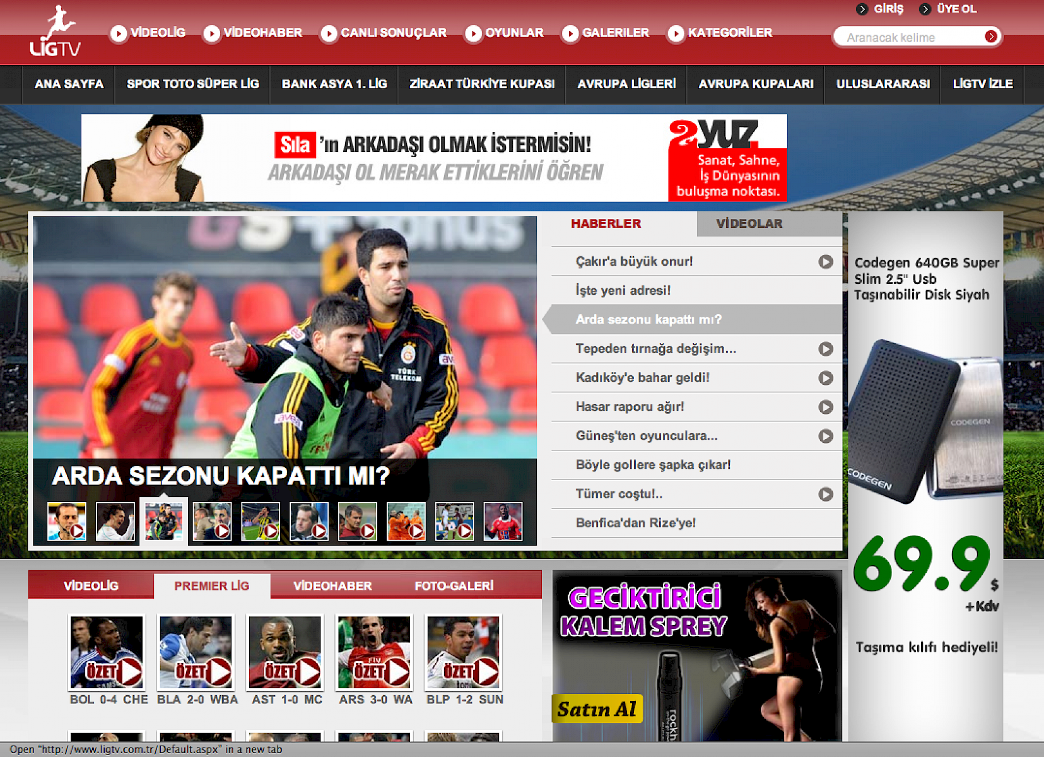1044x757 pixels.
Task: Play the BOL 0-4 CHE summary video
Action: pos(107,653)
